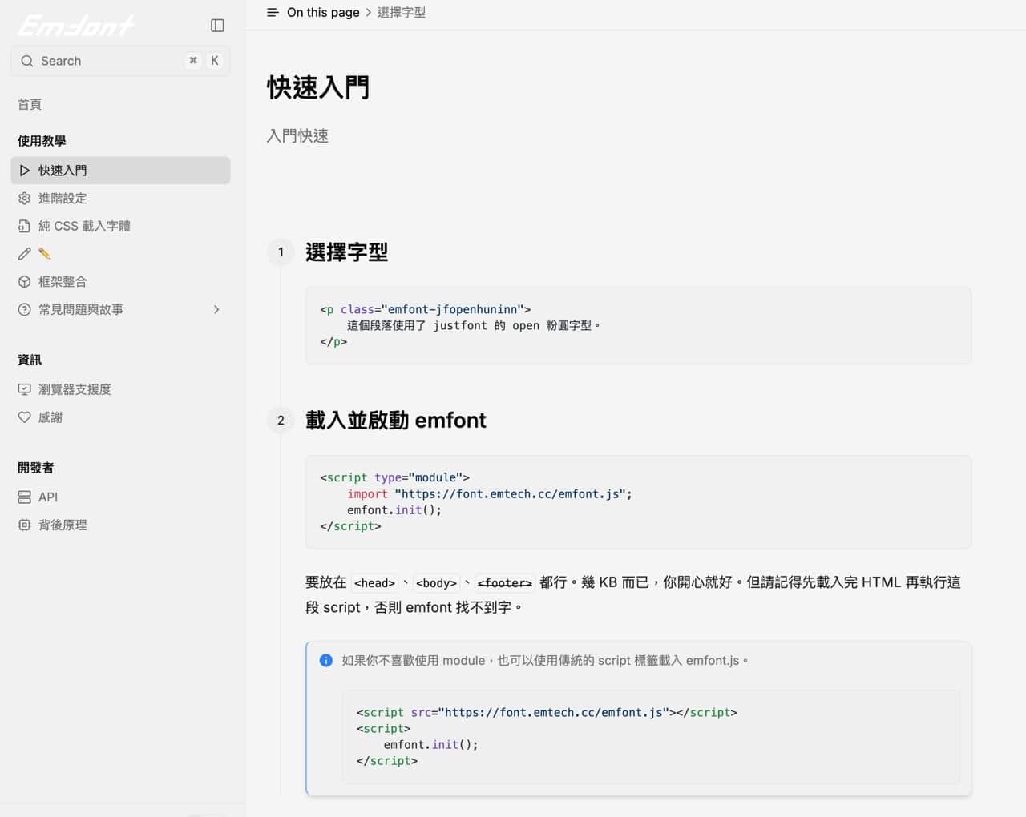Image resolution: width=1026 pixels, height=817 pixels.
Task: Click the 入門快速 subtitle text
Action: (297, 136)
